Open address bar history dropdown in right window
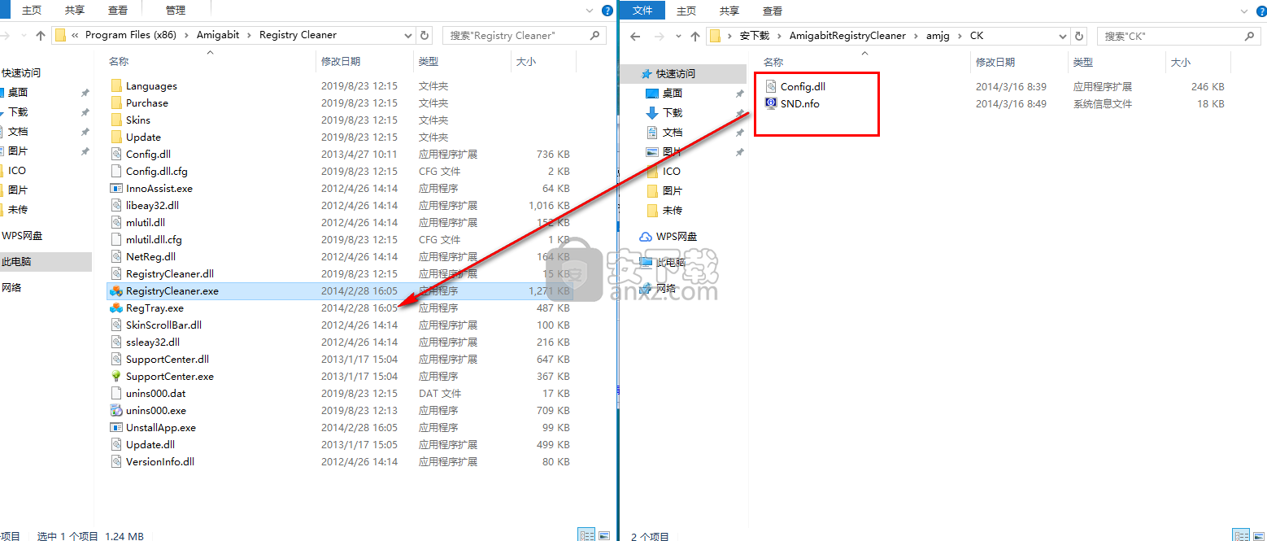The image size is (1267, 541). pyautogui.click(x=1063, y=36)
